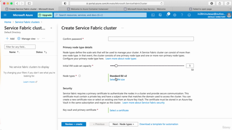Download a template for automation
Viewport: 232px width, 130px height.
coord(159,124)
